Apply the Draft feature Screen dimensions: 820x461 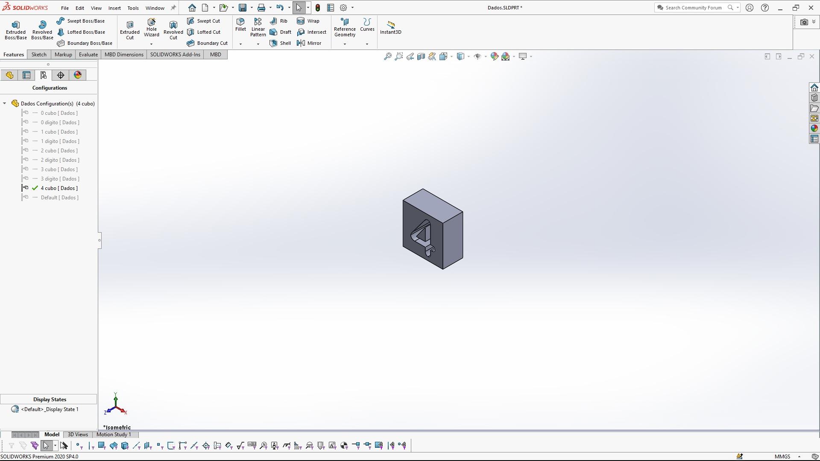[x=281, y=32]
